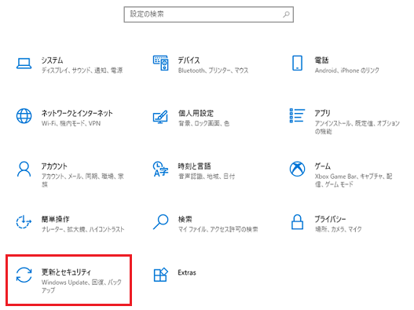Click the 簡単操作 ease of access icon
Viewport: 414px width, 310px height.
[24, 221]
